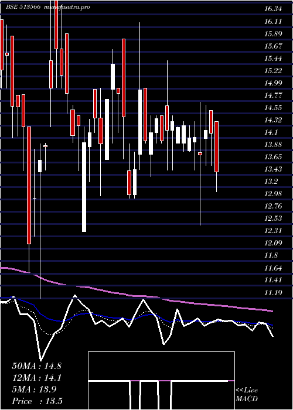293x410 pixels.
Task: Click the 13.65 price axis label
Action: (273, 157)
